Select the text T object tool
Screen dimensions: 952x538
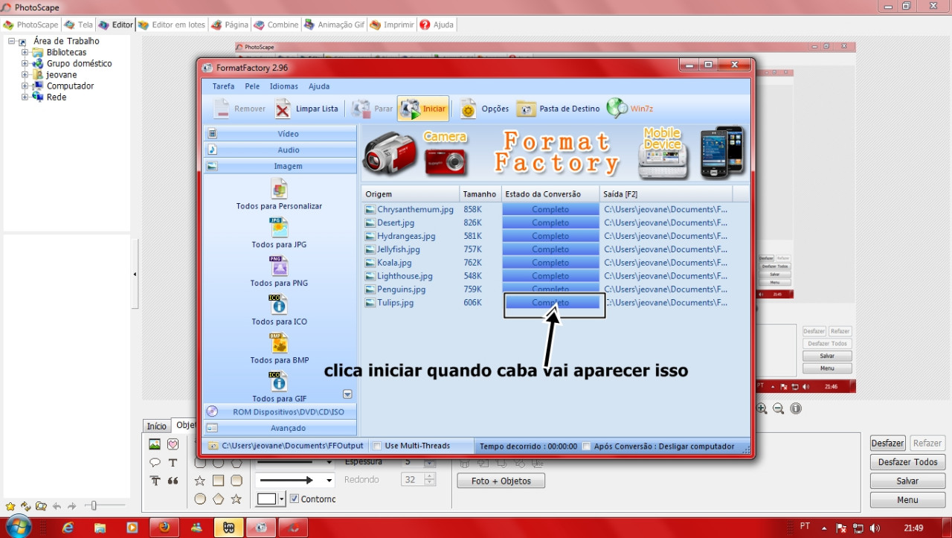pos(173,463)
